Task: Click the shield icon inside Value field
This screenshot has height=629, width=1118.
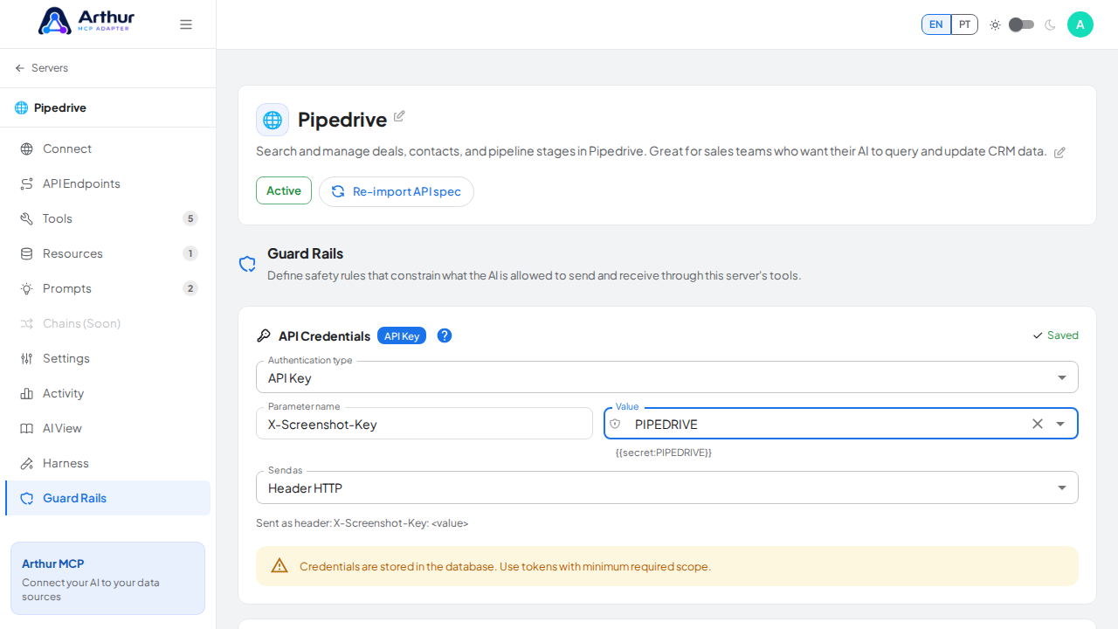Action: 615,424
